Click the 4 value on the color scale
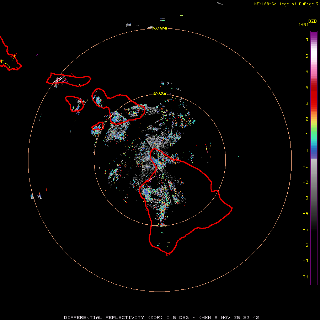 pyautogui.click(x=307, y=87)
